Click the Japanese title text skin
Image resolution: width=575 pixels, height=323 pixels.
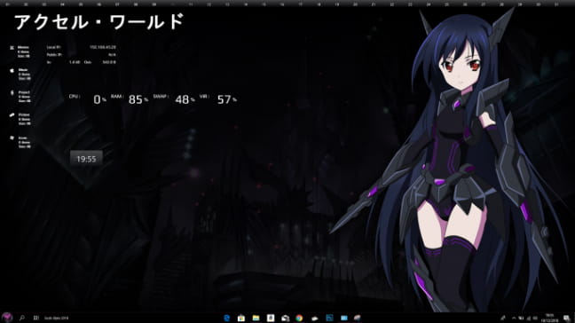point(99,22)
